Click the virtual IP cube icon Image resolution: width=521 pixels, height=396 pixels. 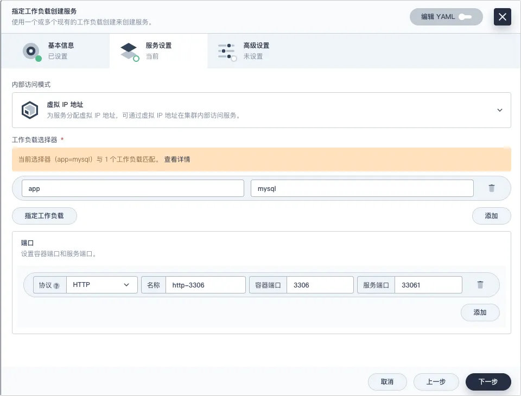point(30,110)
